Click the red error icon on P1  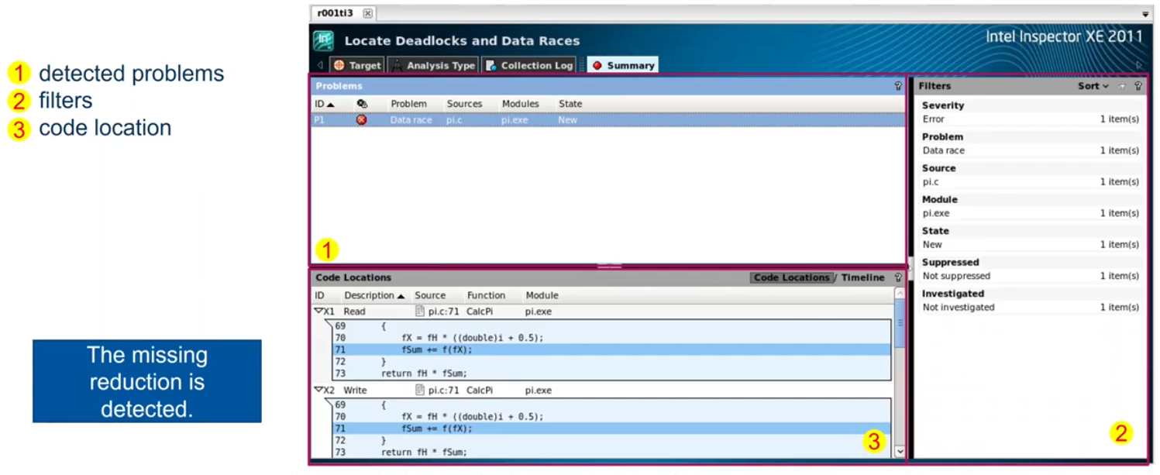click(361, 120)
